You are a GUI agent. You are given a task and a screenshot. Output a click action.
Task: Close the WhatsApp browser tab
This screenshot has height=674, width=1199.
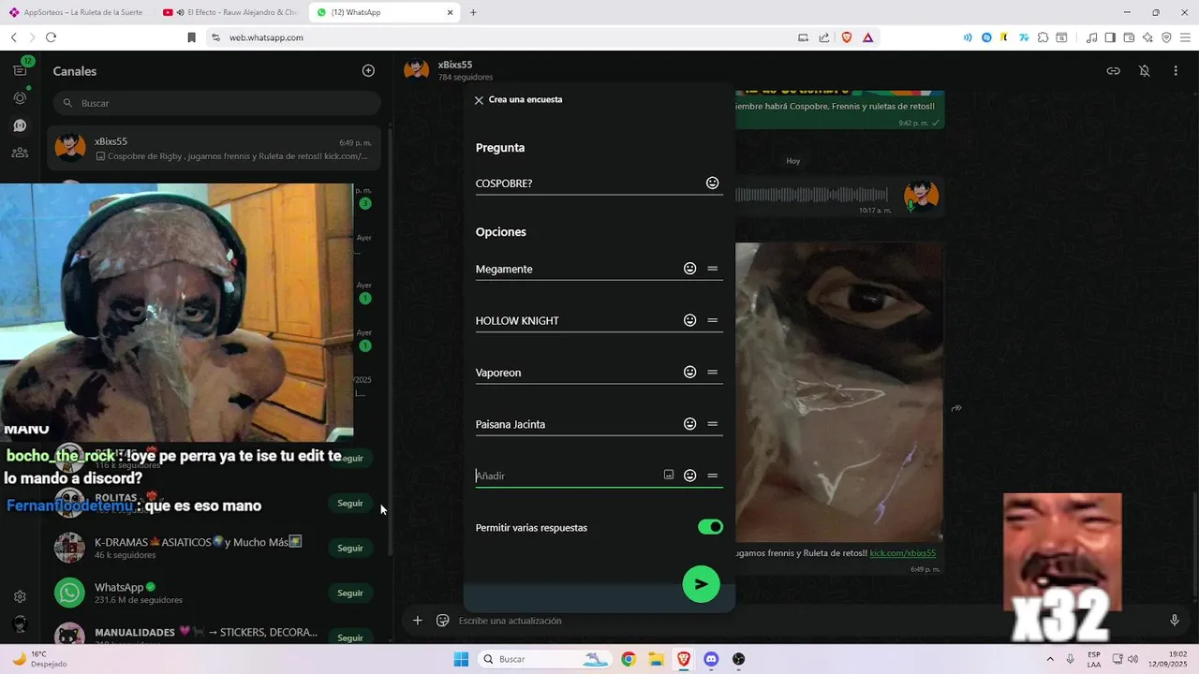click(x=450, y=12)
